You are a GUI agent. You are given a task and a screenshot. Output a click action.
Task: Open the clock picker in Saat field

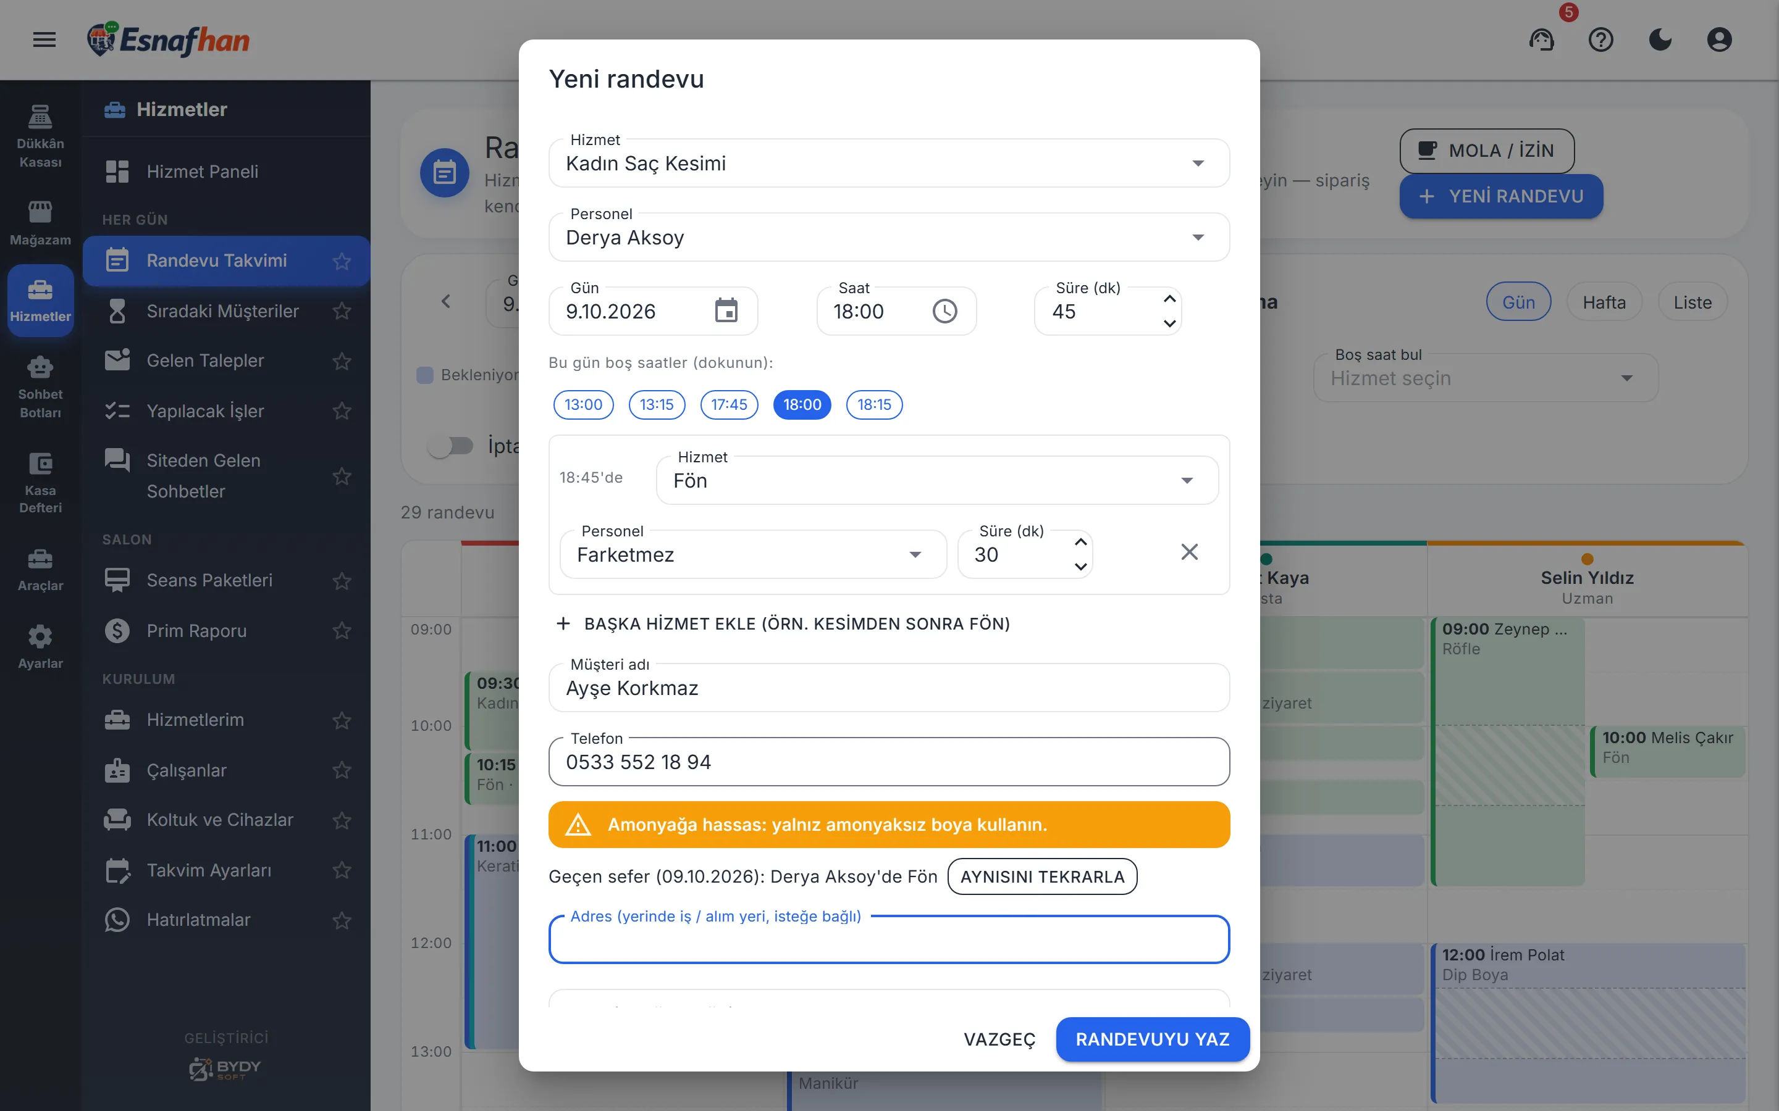944,311
